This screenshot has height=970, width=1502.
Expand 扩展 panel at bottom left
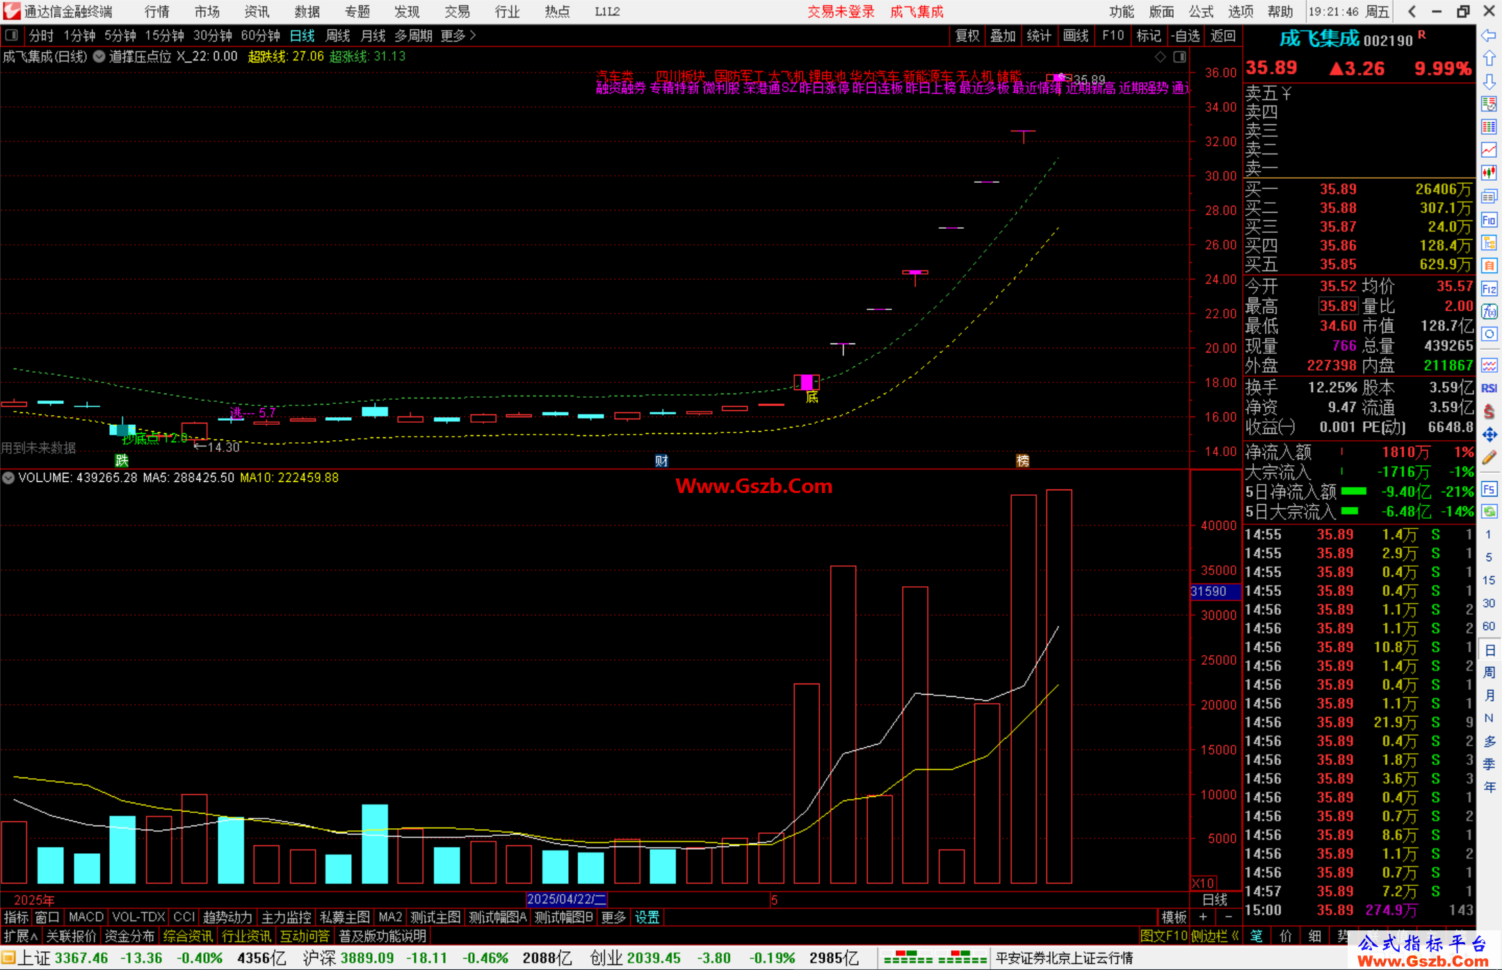coord(21,936)
